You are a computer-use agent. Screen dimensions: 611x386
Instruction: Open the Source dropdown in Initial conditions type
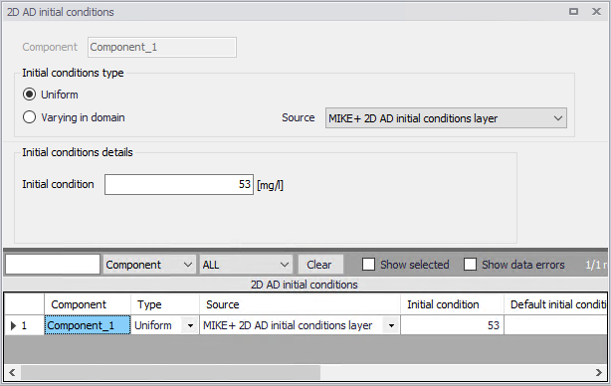(446, 118)
